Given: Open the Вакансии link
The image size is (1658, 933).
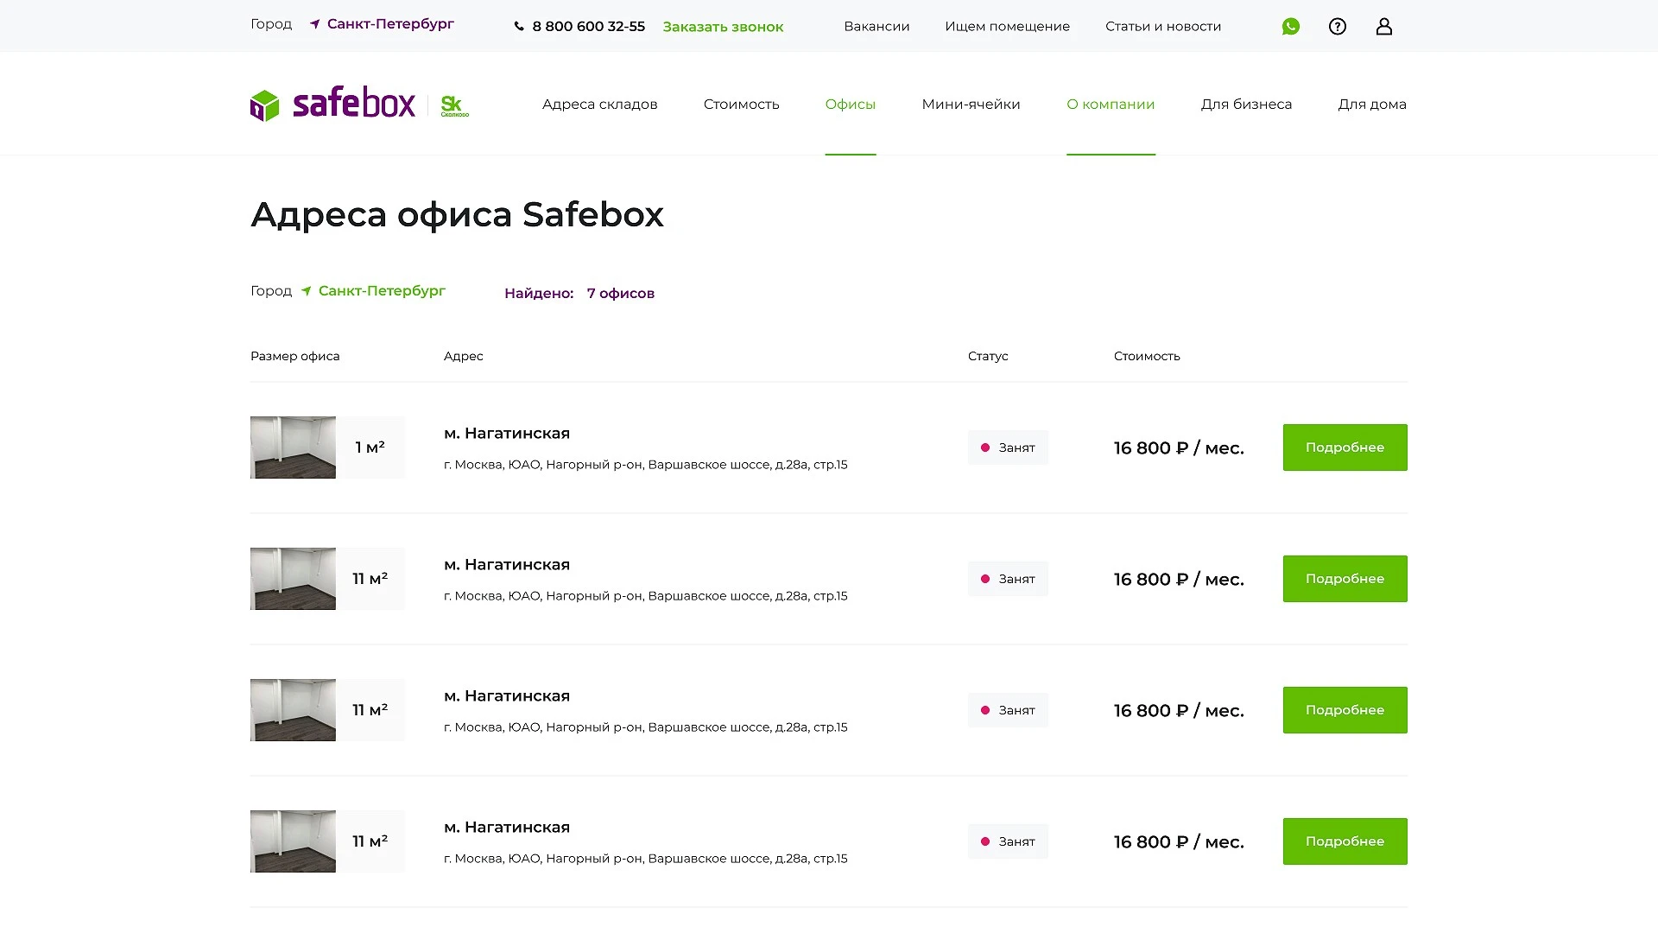Looking at the screenshot, I should pyautogui.click(x=876, y=27).
